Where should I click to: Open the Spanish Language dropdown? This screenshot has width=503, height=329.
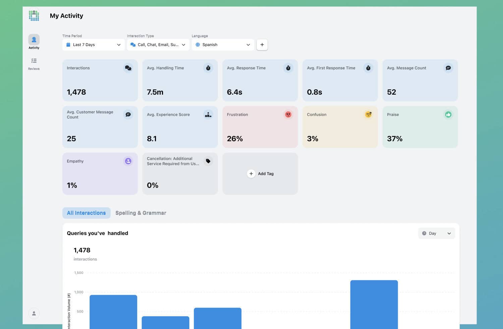(223, 45)
